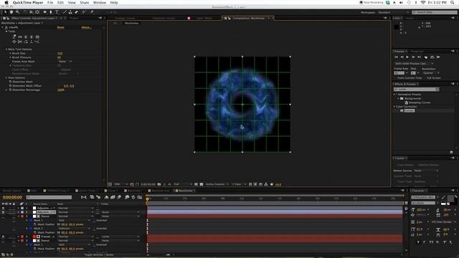
Task: Click the Composition Mini-Flowchart icon in timeline
Action: click(84, 197)
